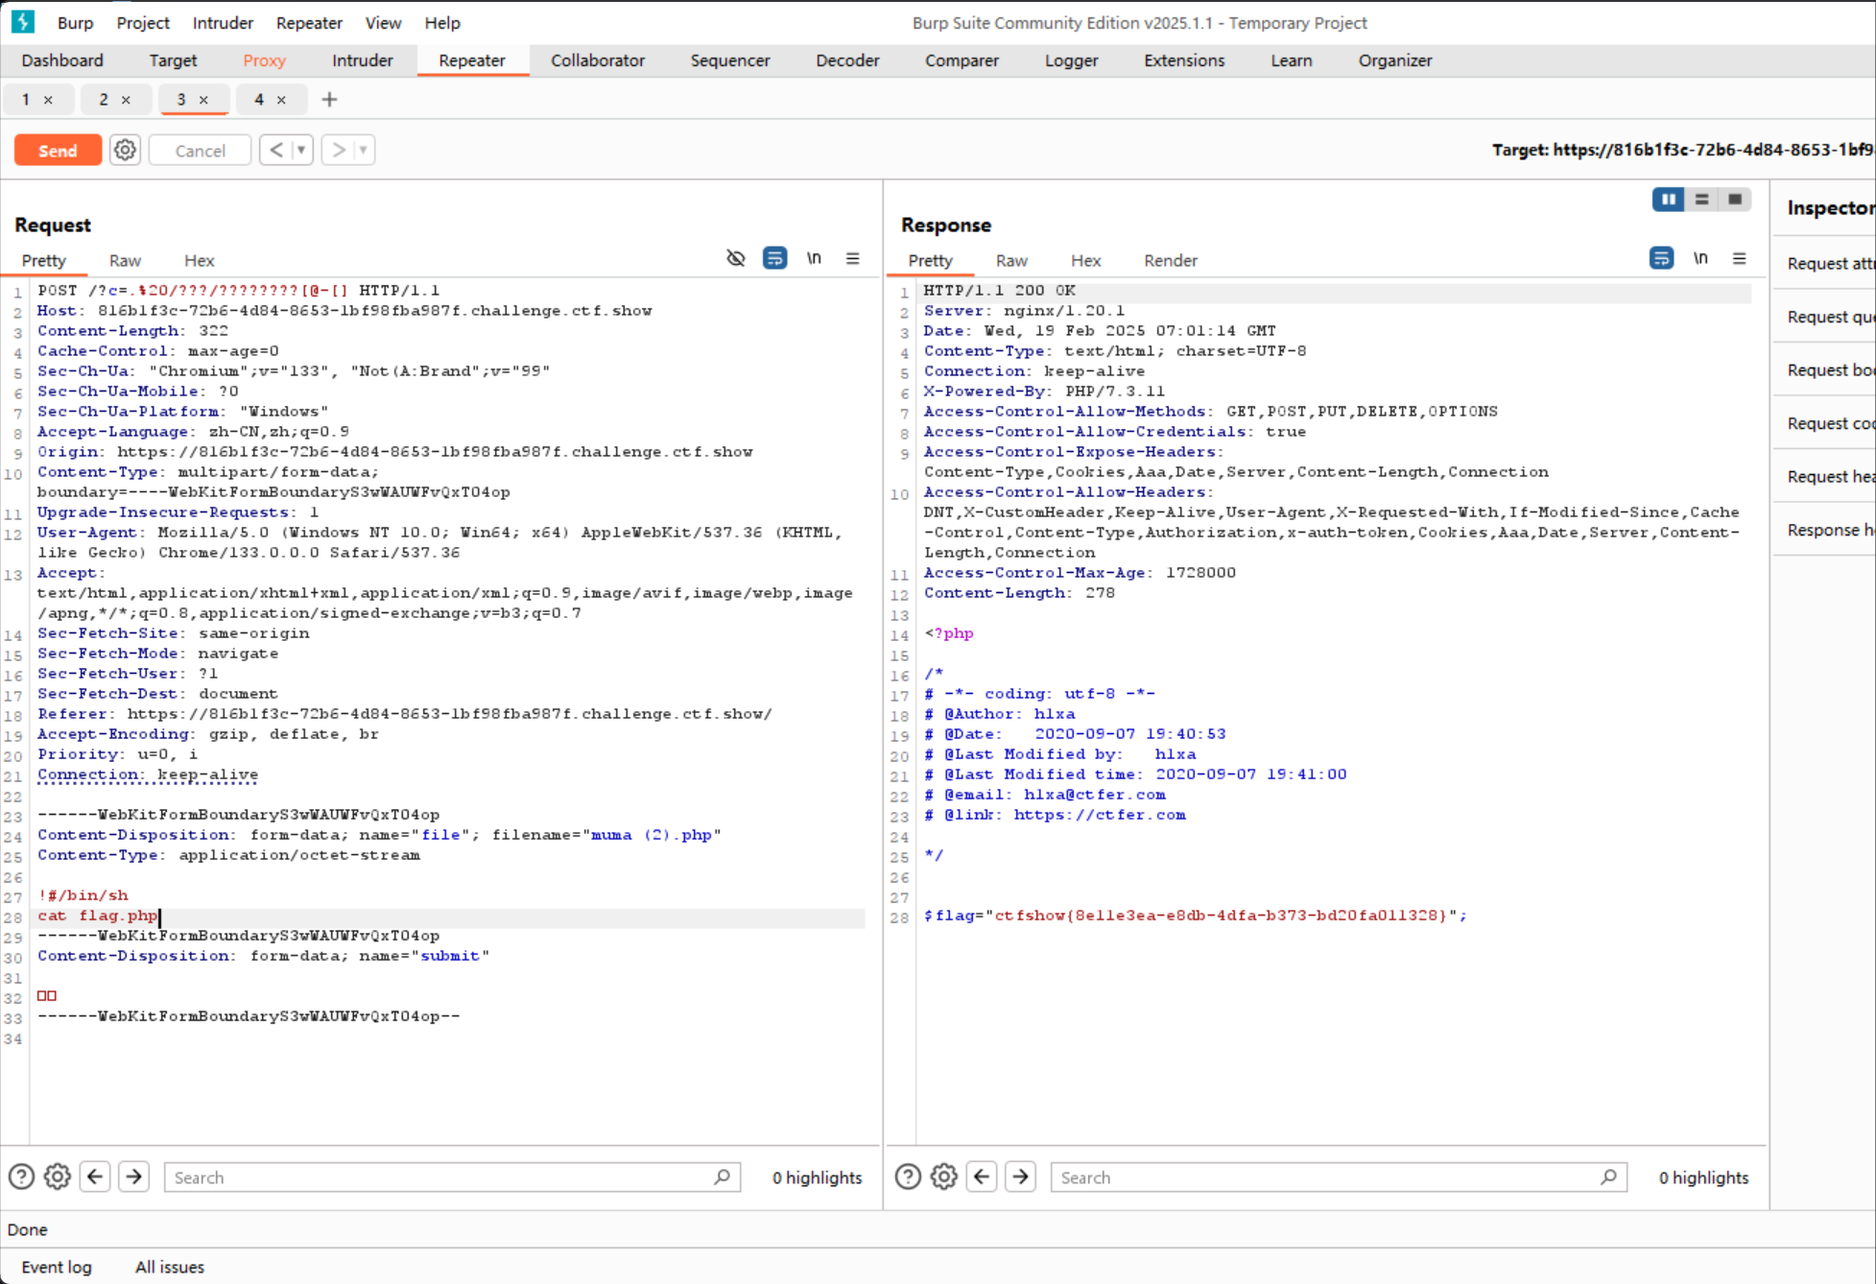This screenshot has width=1876, height=1284.
Task: Toggle show newline \n in Response panel
Action: pos(1700,258)
